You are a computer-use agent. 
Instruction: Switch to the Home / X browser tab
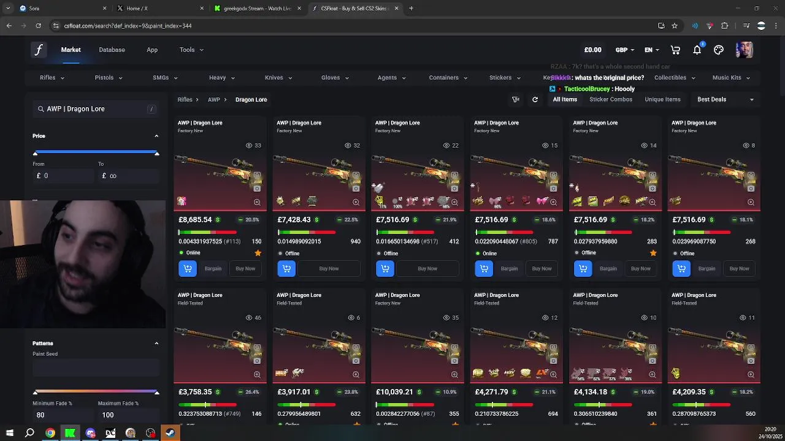point(159,9)
